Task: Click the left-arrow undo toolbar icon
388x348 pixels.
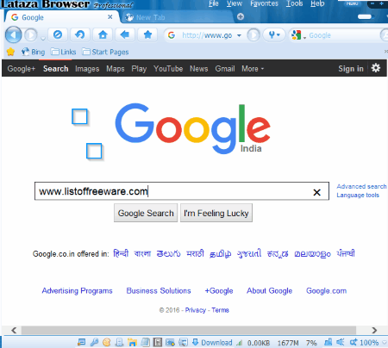Action: point(125,35)
